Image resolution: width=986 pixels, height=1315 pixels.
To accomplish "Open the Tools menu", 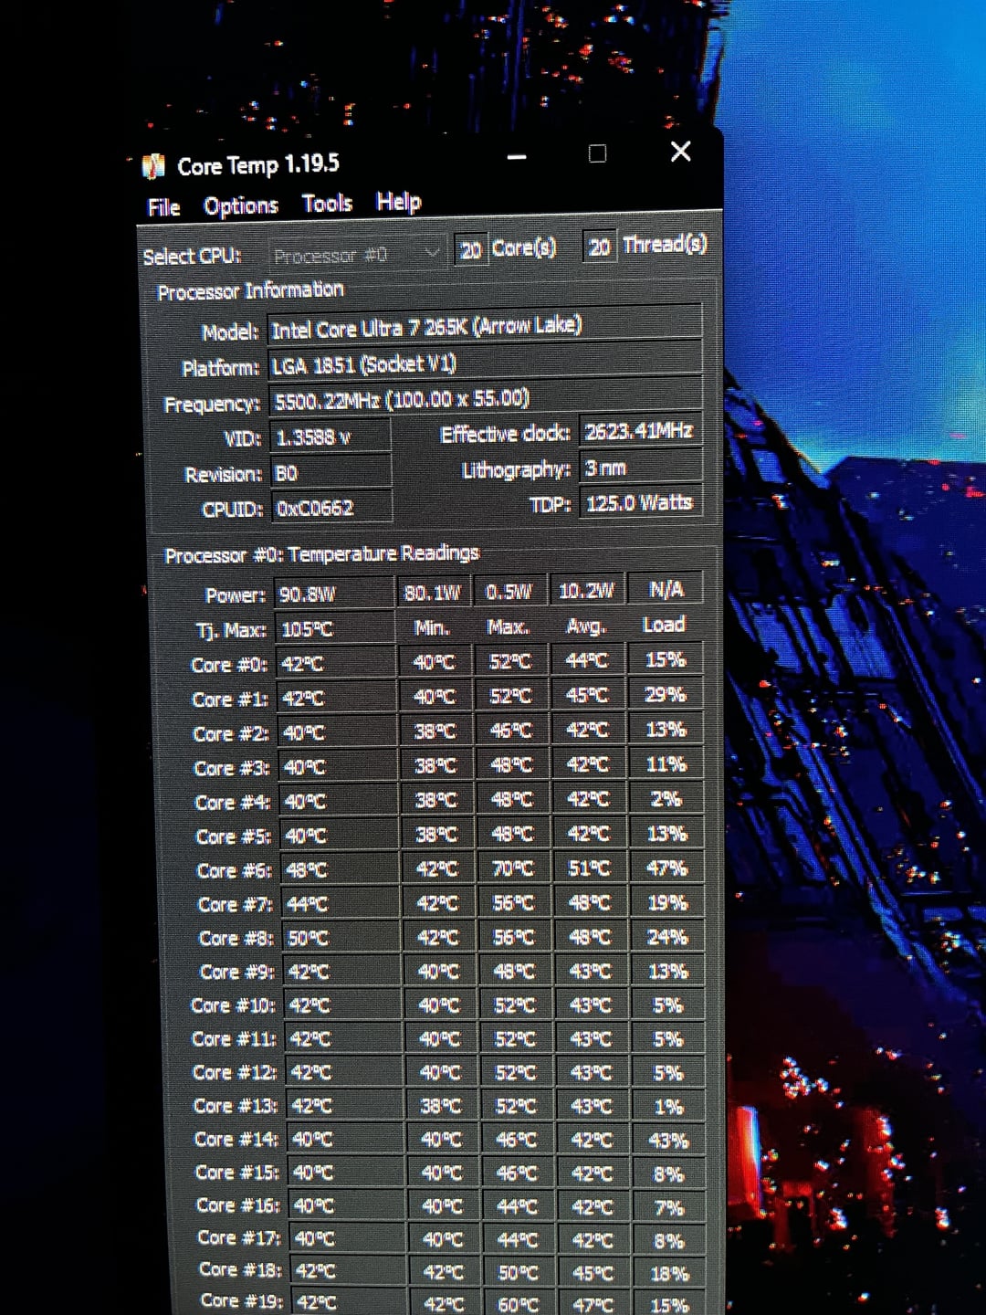I will (x=327, y=203).
